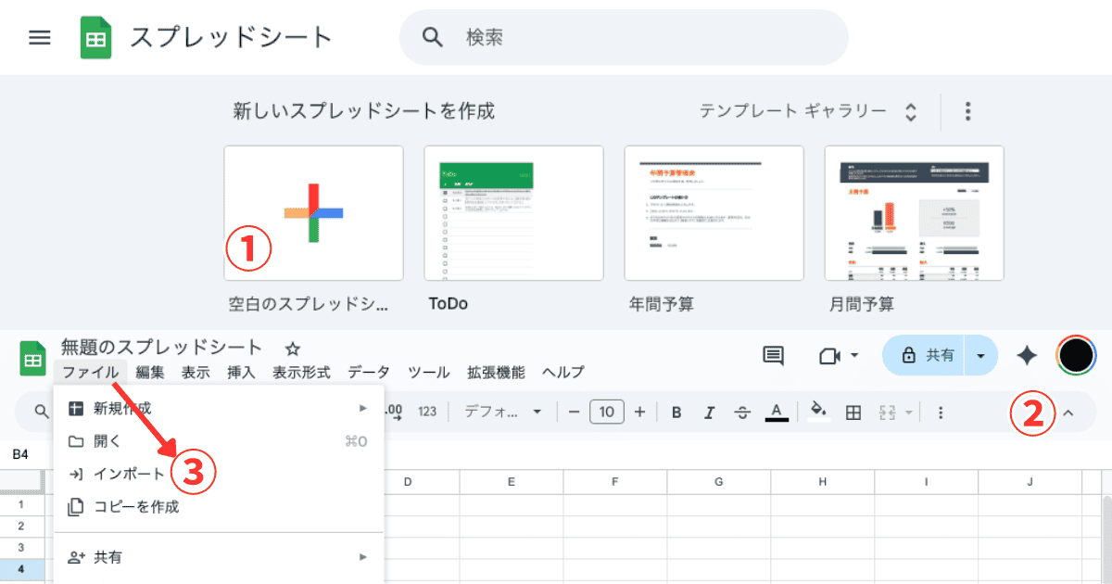Open the account profile avatar
The image size is (1112, 584).
[1077, 356]
